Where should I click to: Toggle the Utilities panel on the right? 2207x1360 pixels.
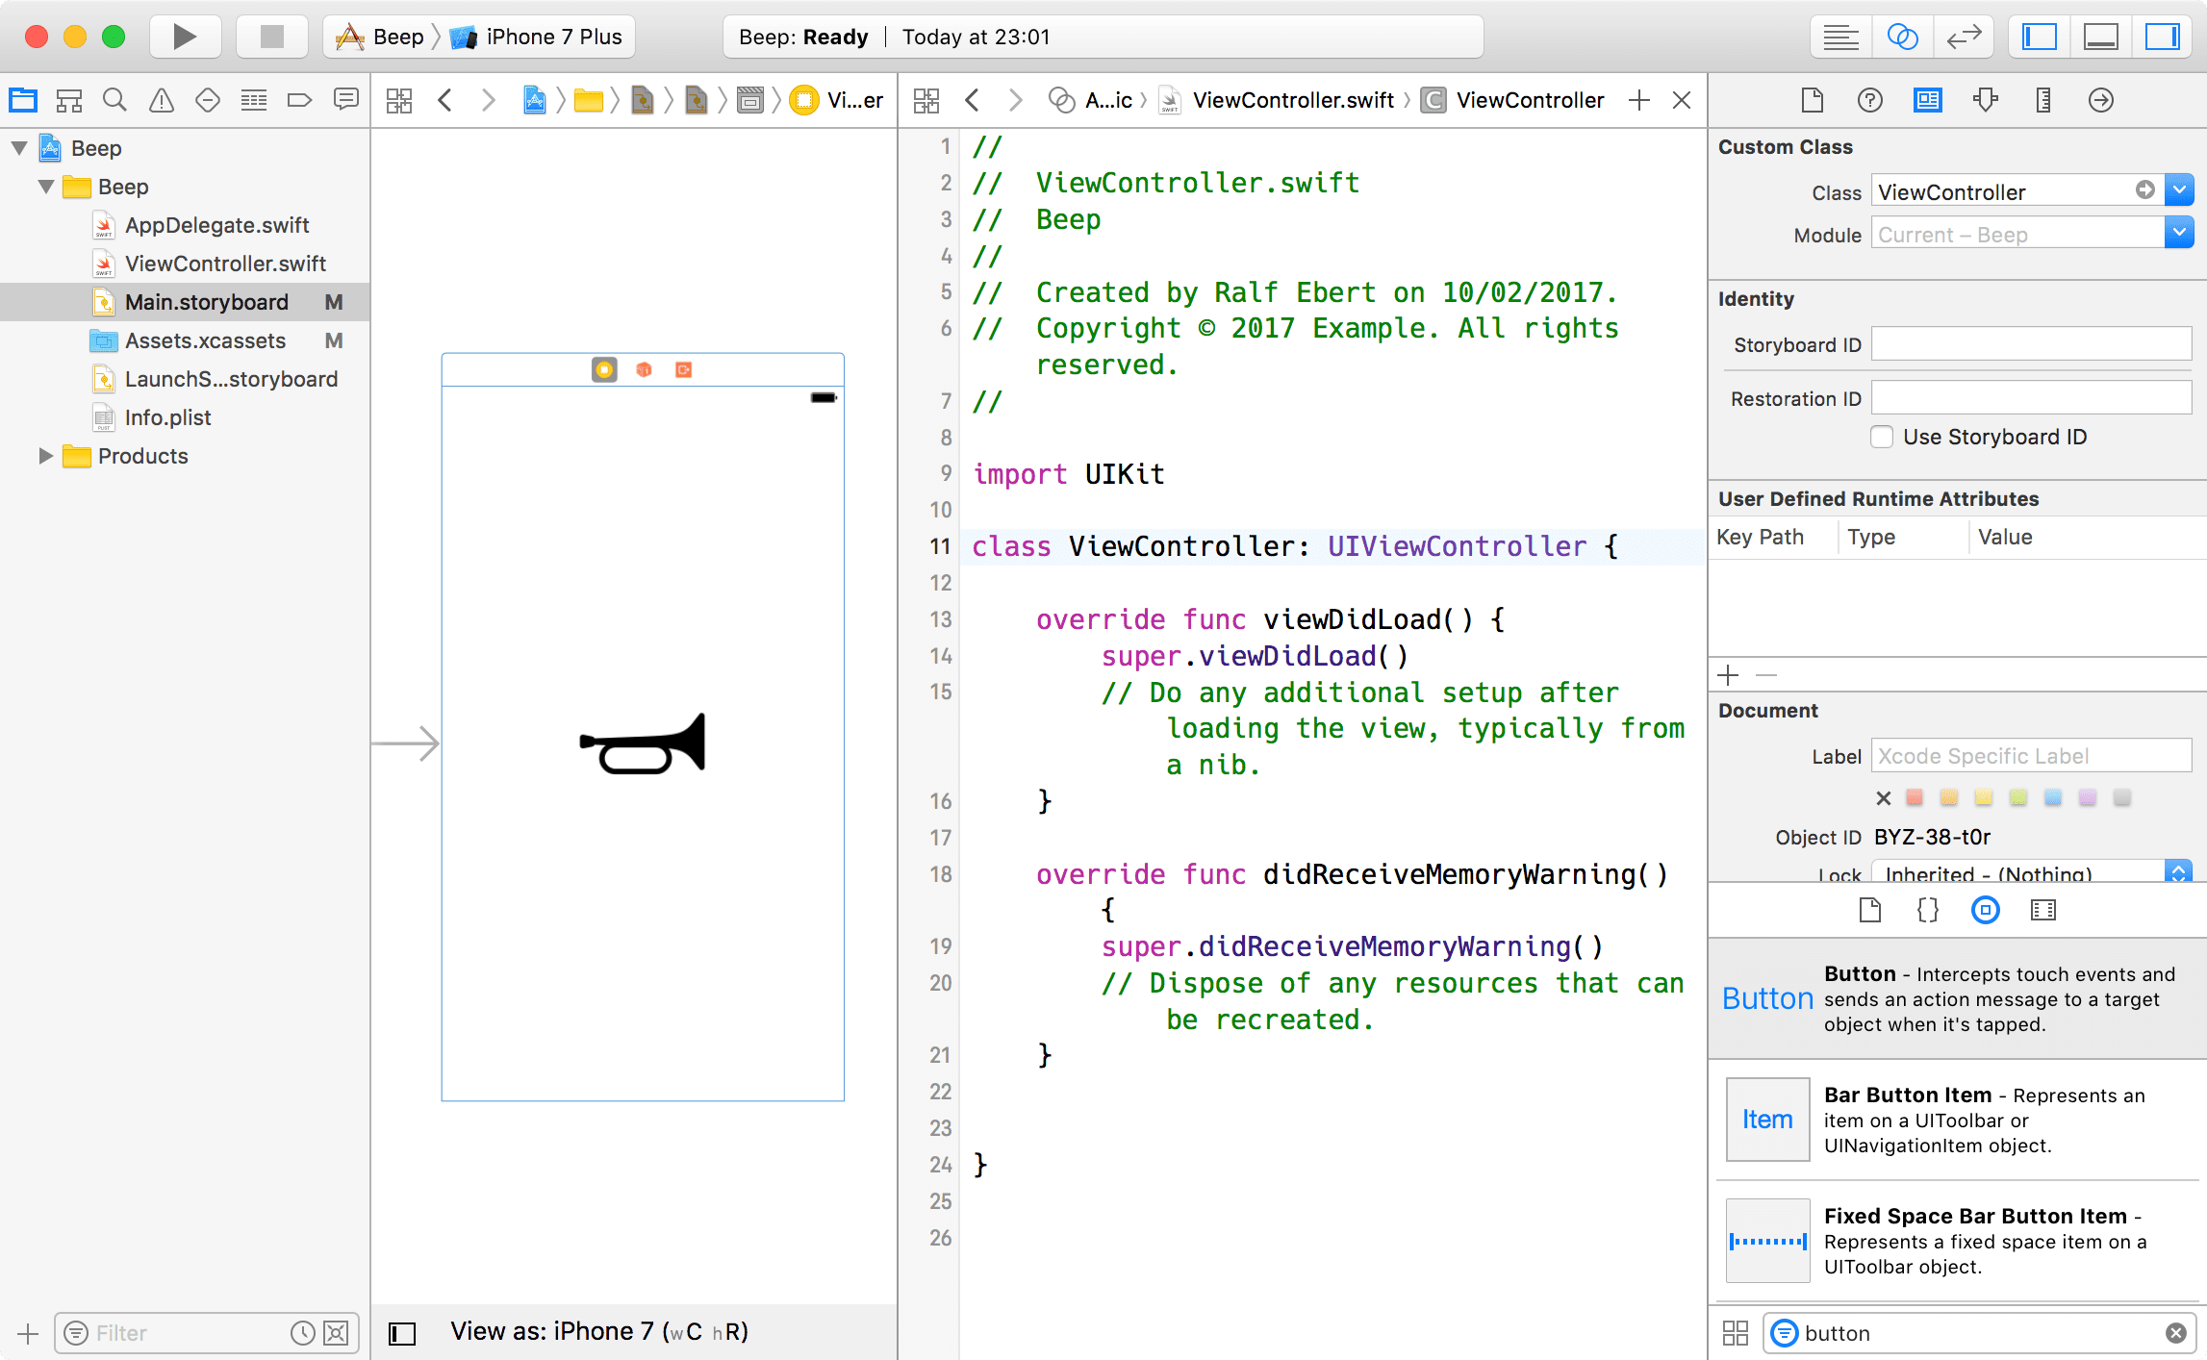coord(2162,37)
